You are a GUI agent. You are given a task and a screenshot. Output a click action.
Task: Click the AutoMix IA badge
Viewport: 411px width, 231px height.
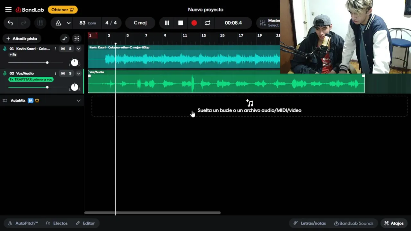pos(31,100)
